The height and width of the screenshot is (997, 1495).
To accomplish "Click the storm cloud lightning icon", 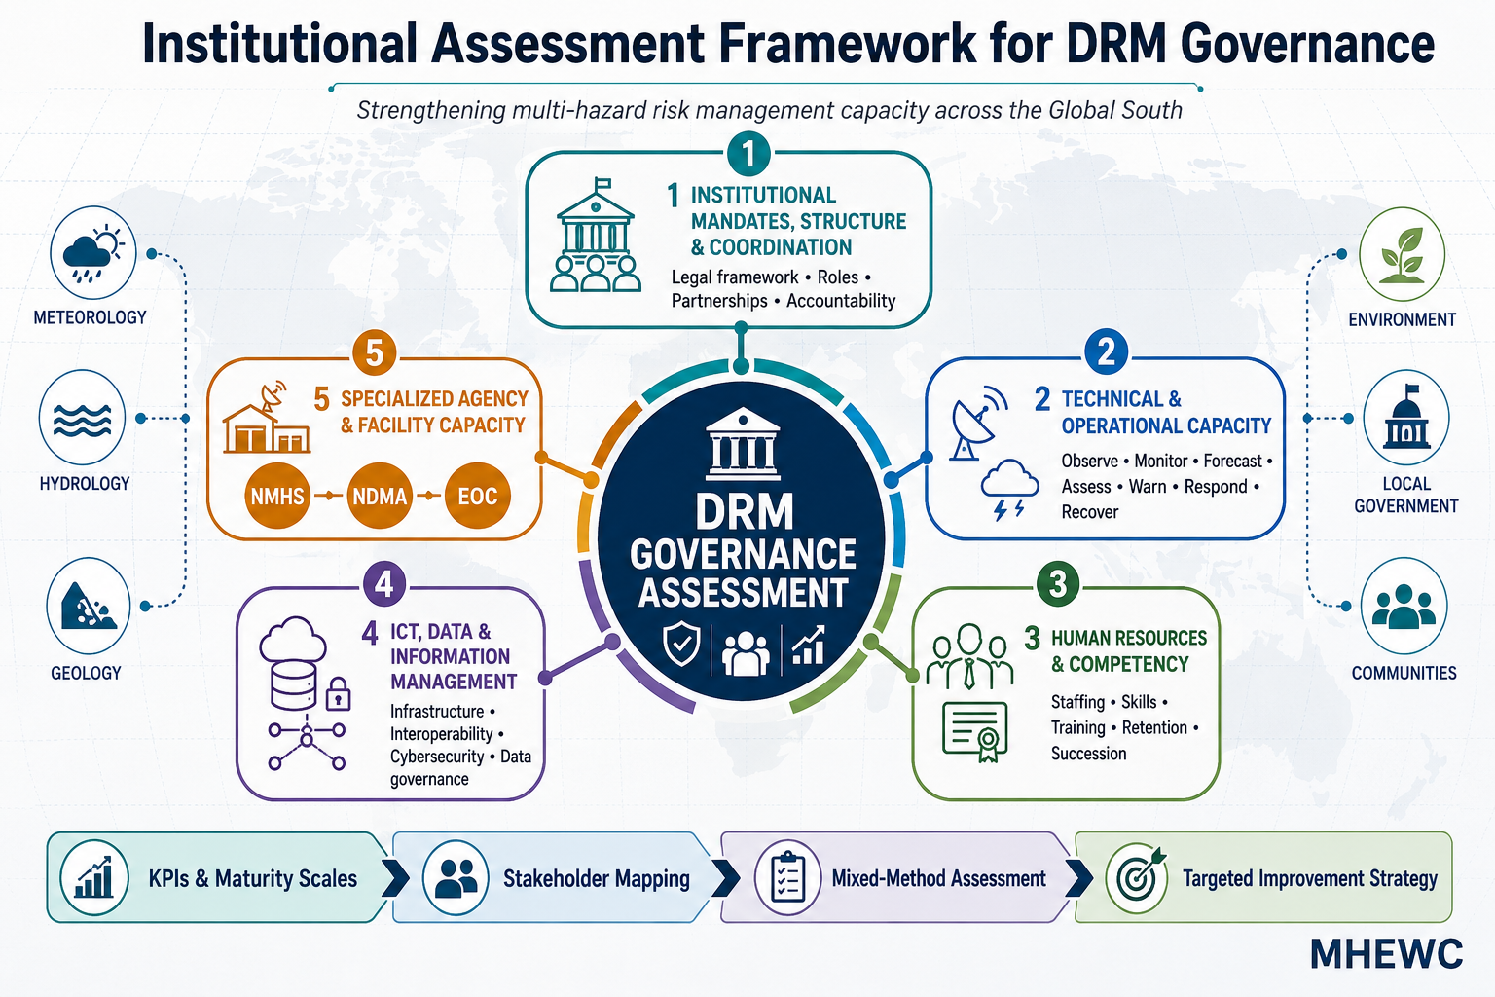I will [x=1009, y=491].
